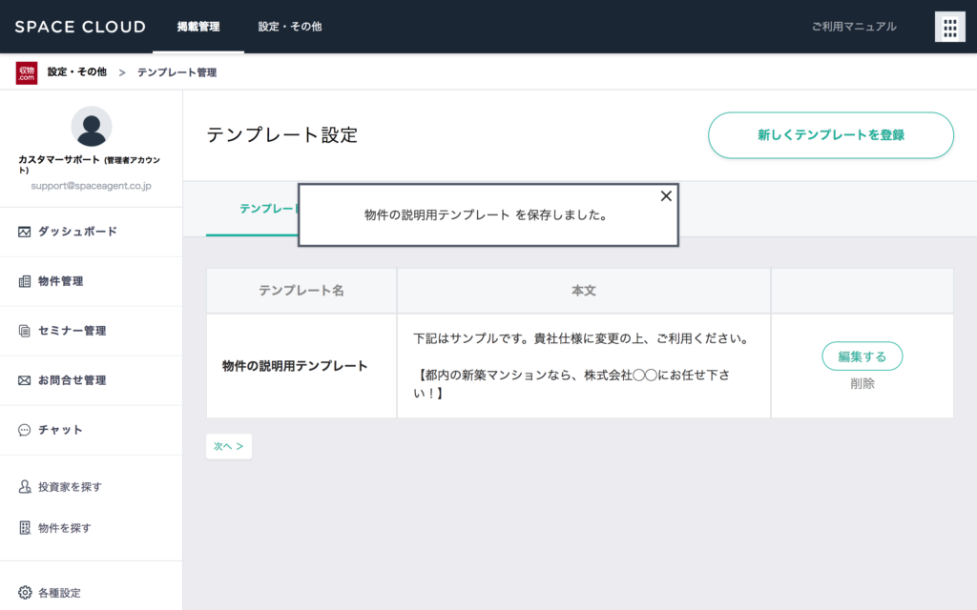Open the 掲載管理 menu tab

(x=198, y=27)
